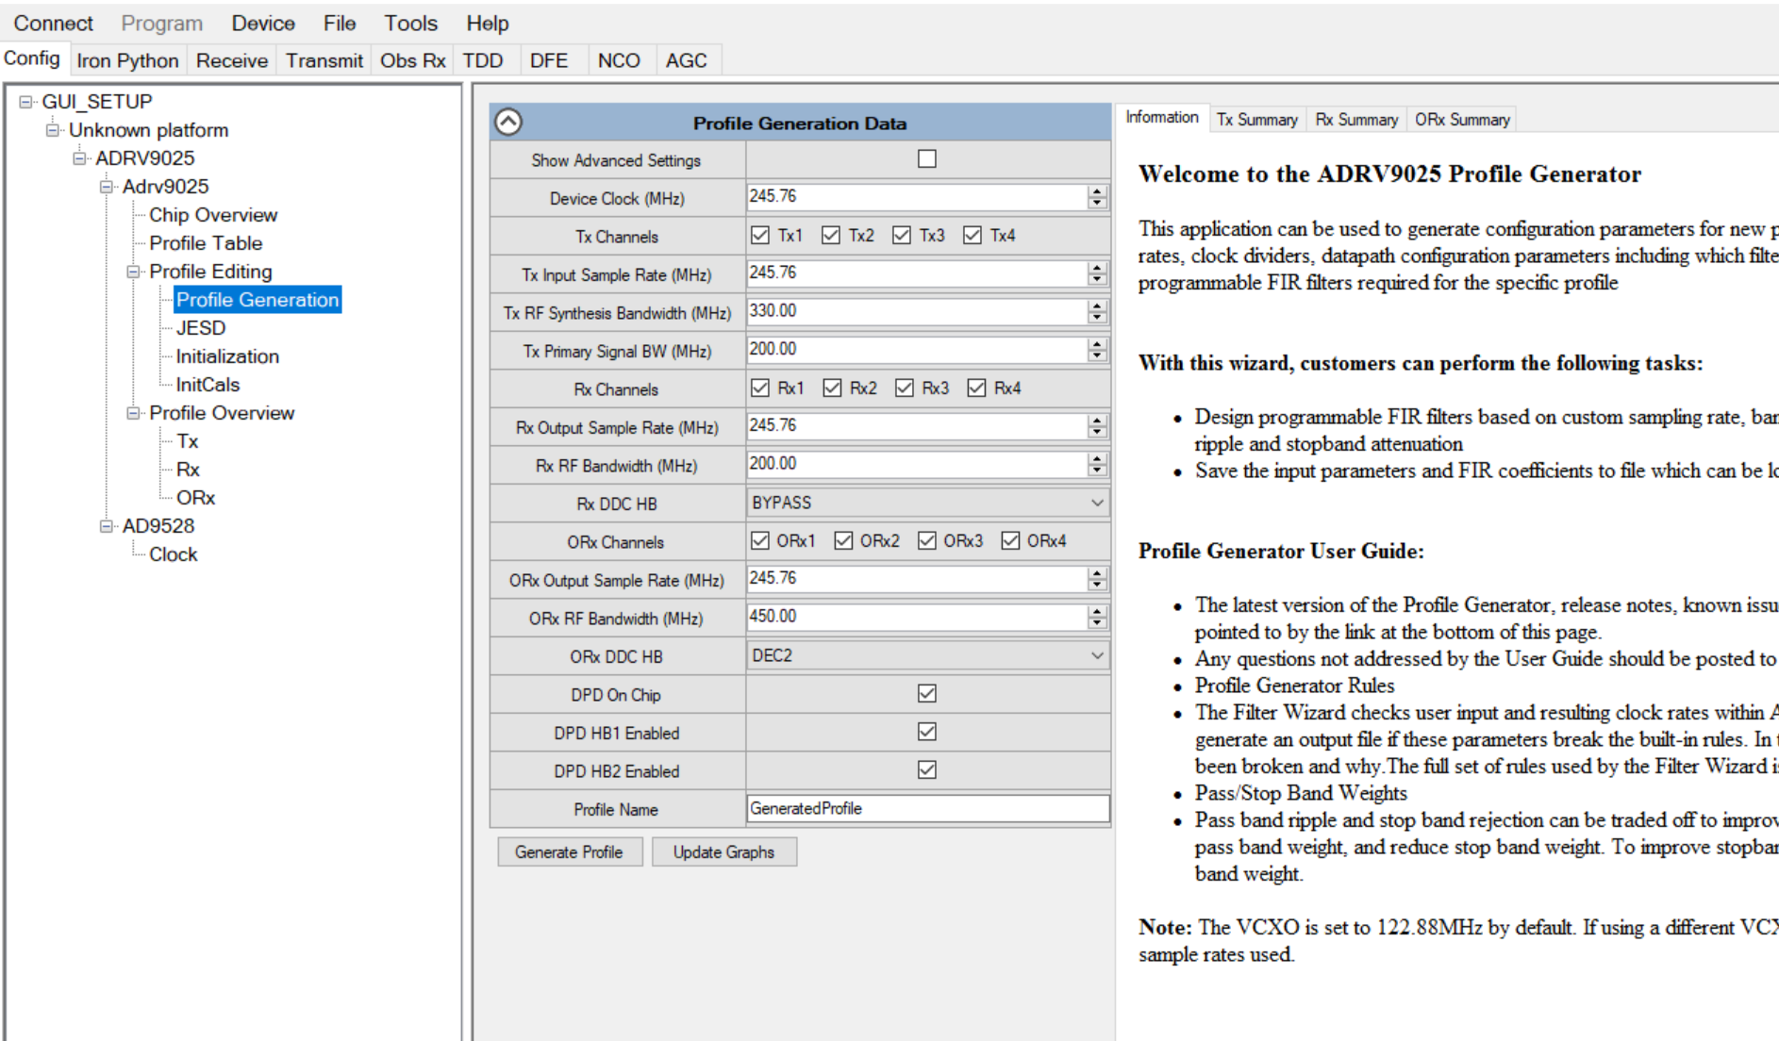The width and height of the screenshot is (1779, 1041).
Task: Switch to the Obs Rx tab
Action: [412, 60]
